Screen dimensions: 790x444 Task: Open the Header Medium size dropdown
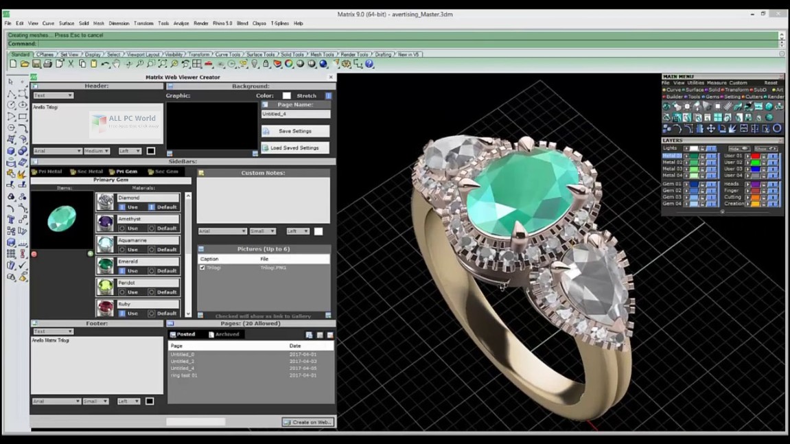click(96, 151)
